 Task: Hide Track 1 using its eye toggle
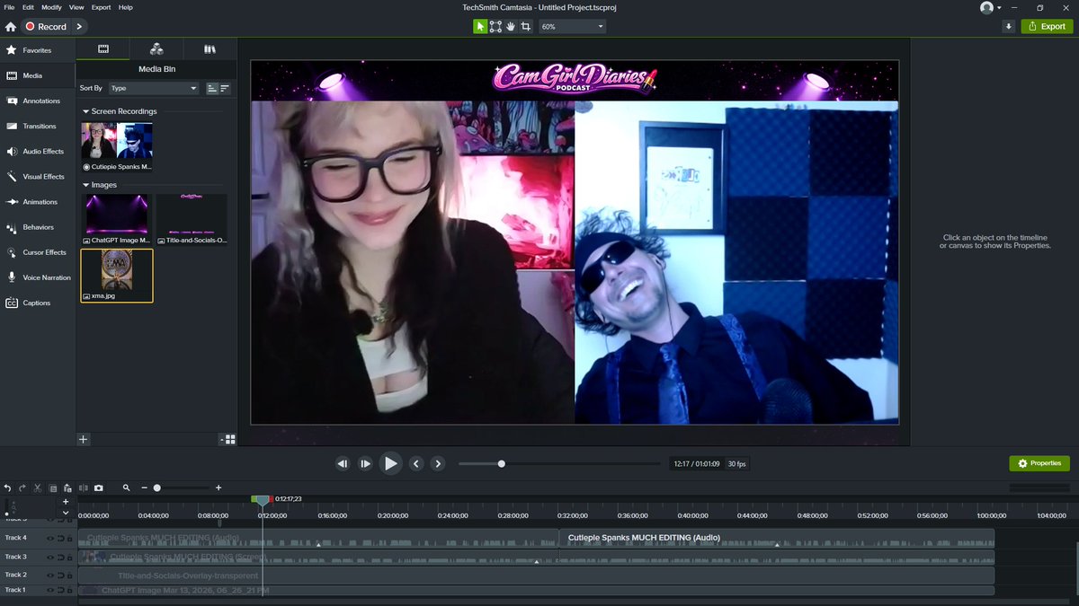click(x=49, y=590)
